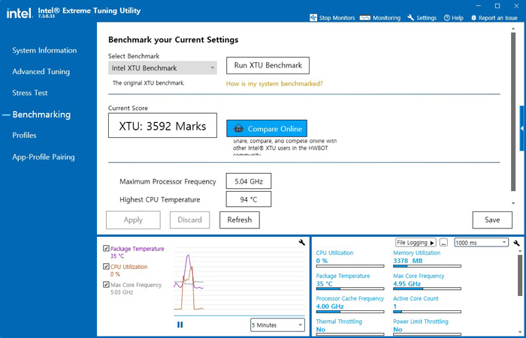Maximize the Intel XTU window
Screen dimensions: 526x338
(x=497, y=6)
